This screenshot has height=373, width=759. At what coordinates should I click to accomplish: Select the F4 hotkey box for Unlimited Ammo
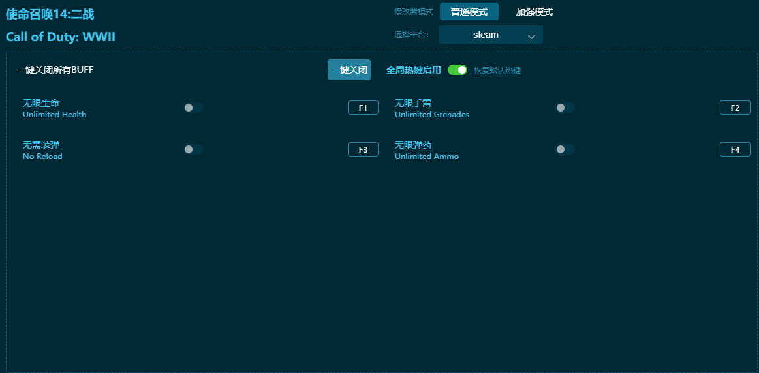[735, 150]
